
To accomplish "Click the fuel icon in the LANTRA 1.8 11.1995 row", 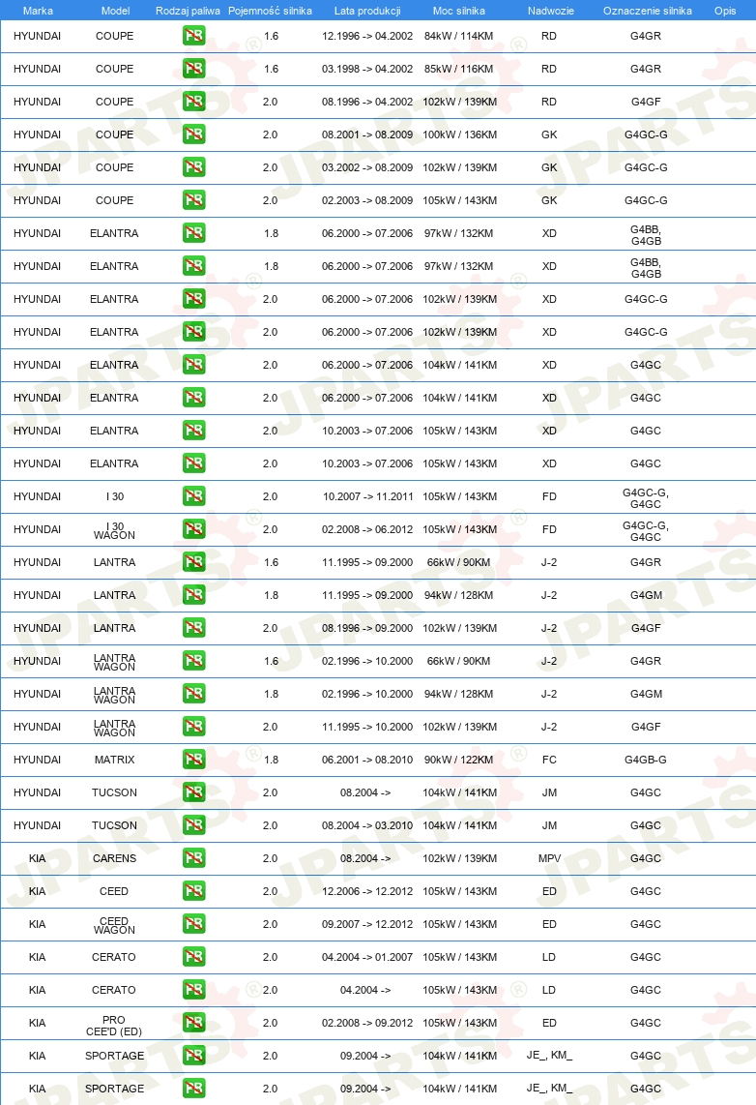I will [193, 595].
